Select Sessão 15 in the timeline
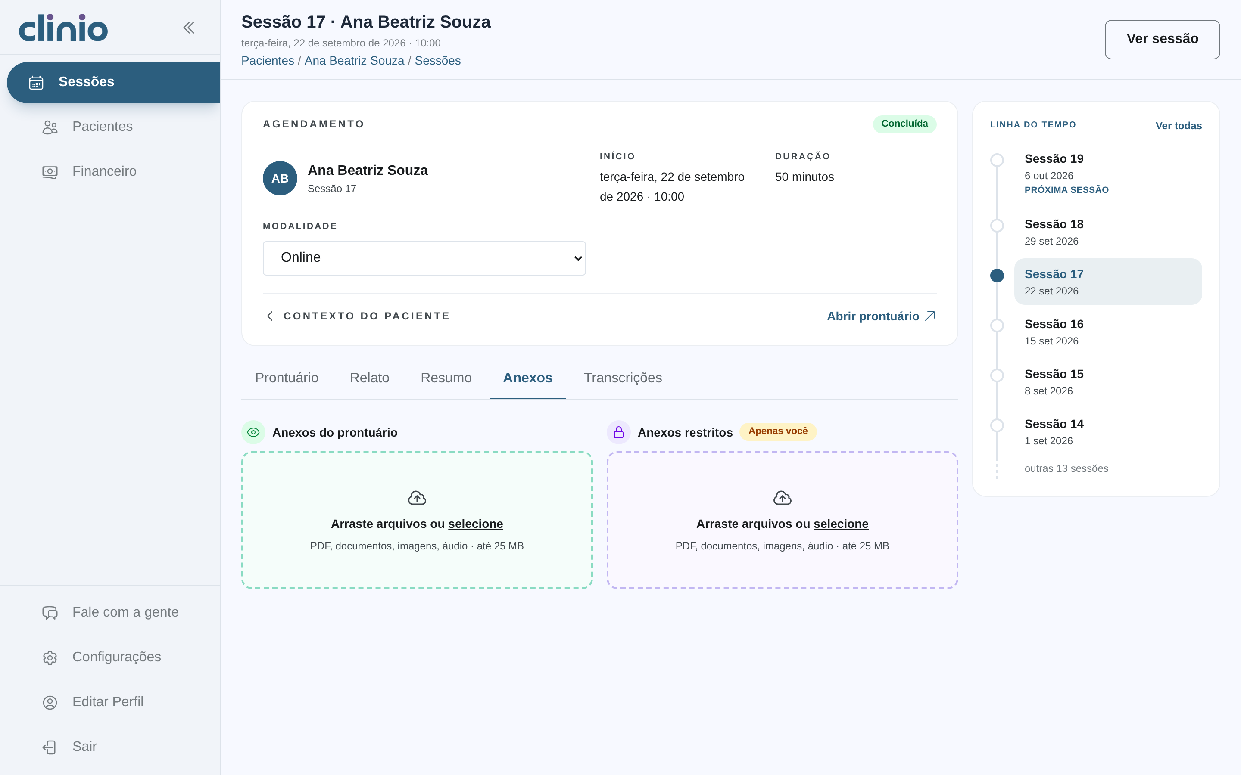This screenshot has height=775, width=1241. pos(1108,382)
